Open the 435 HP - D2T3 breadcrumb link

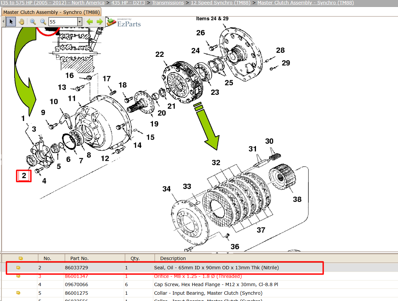tap(128, 3)
